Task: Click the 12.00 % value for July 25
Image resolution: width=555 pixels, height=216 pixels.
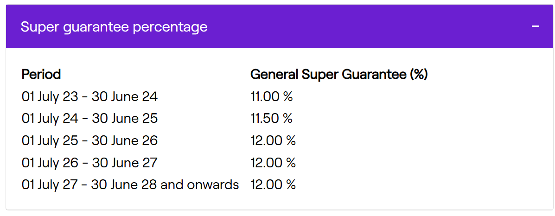Action: tap(273, 140)
